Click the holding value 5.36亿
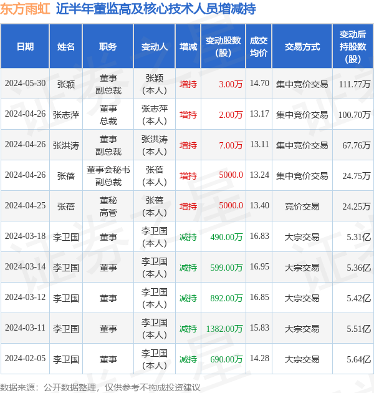Screen dimensions: 374x393 pyautogui.click(x=358, y=268)
